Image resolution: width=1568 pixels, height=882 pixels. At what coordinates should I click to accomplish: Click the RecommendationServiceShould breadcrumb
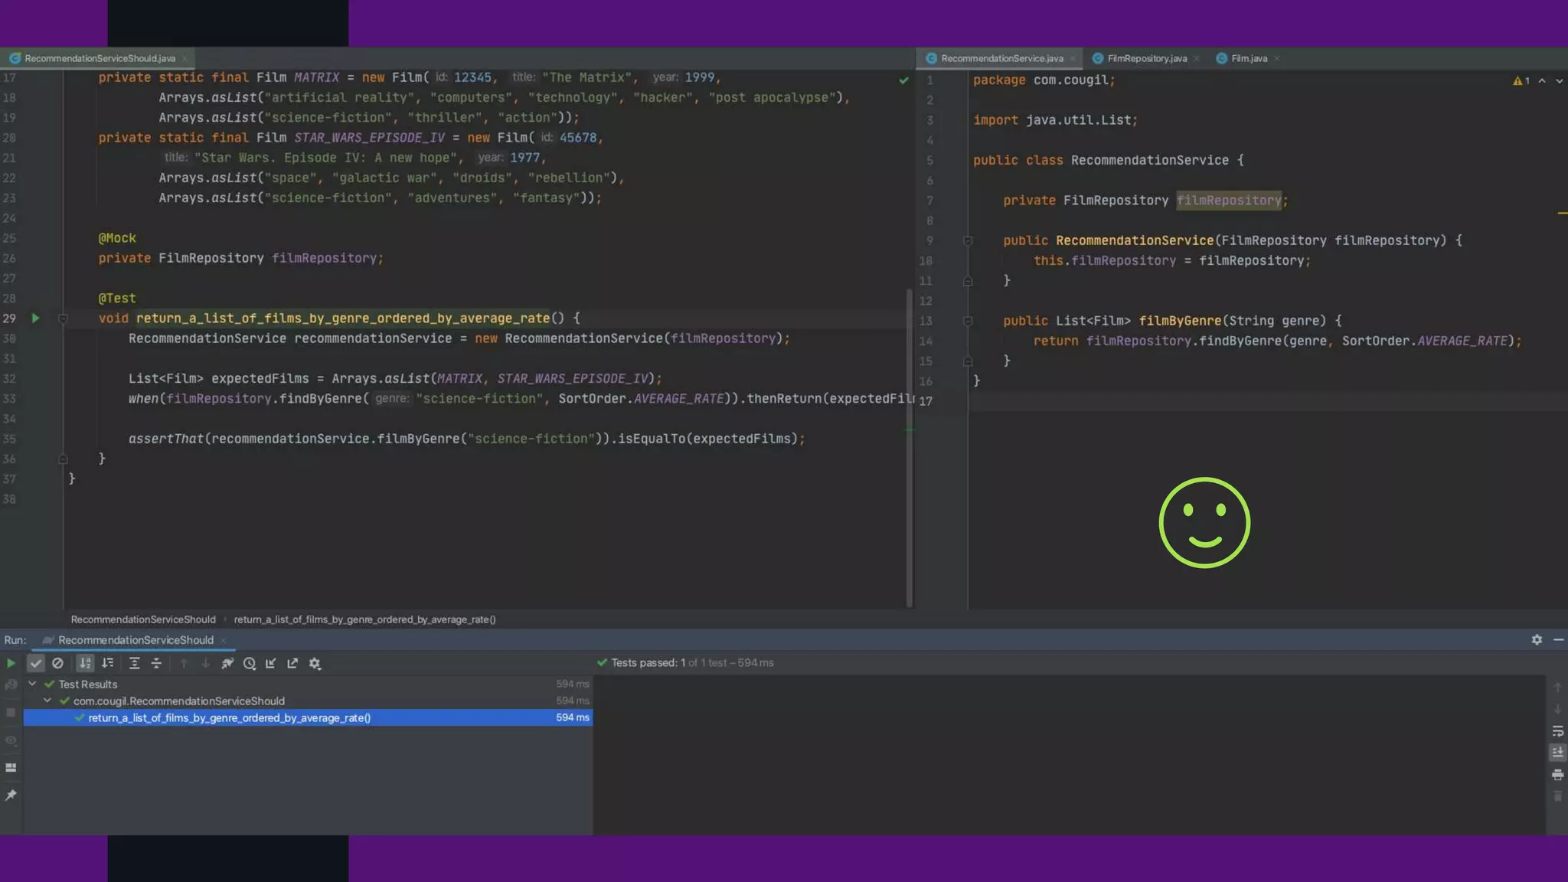pyautogui.click(x=143, y=619)
